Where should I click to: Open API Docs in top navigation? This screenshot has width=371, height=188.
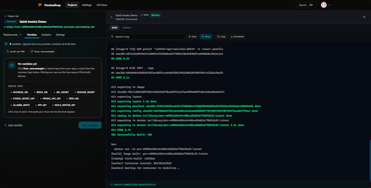102,5
